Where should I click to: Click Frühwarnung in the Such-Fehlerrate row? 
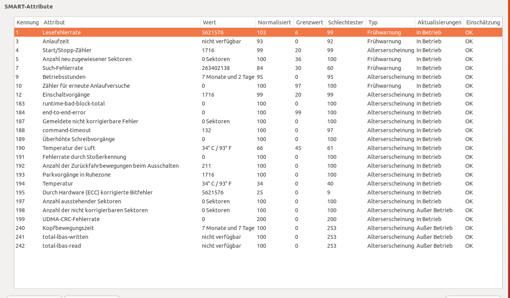pyautogui.click(x=384, y=68)
